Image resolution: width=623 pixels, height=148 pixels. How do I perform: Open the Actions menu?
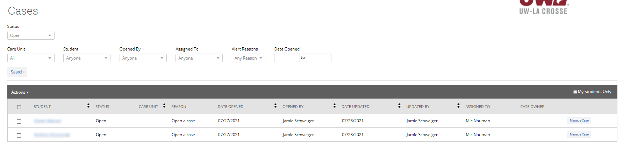click(x=20, y=92)
